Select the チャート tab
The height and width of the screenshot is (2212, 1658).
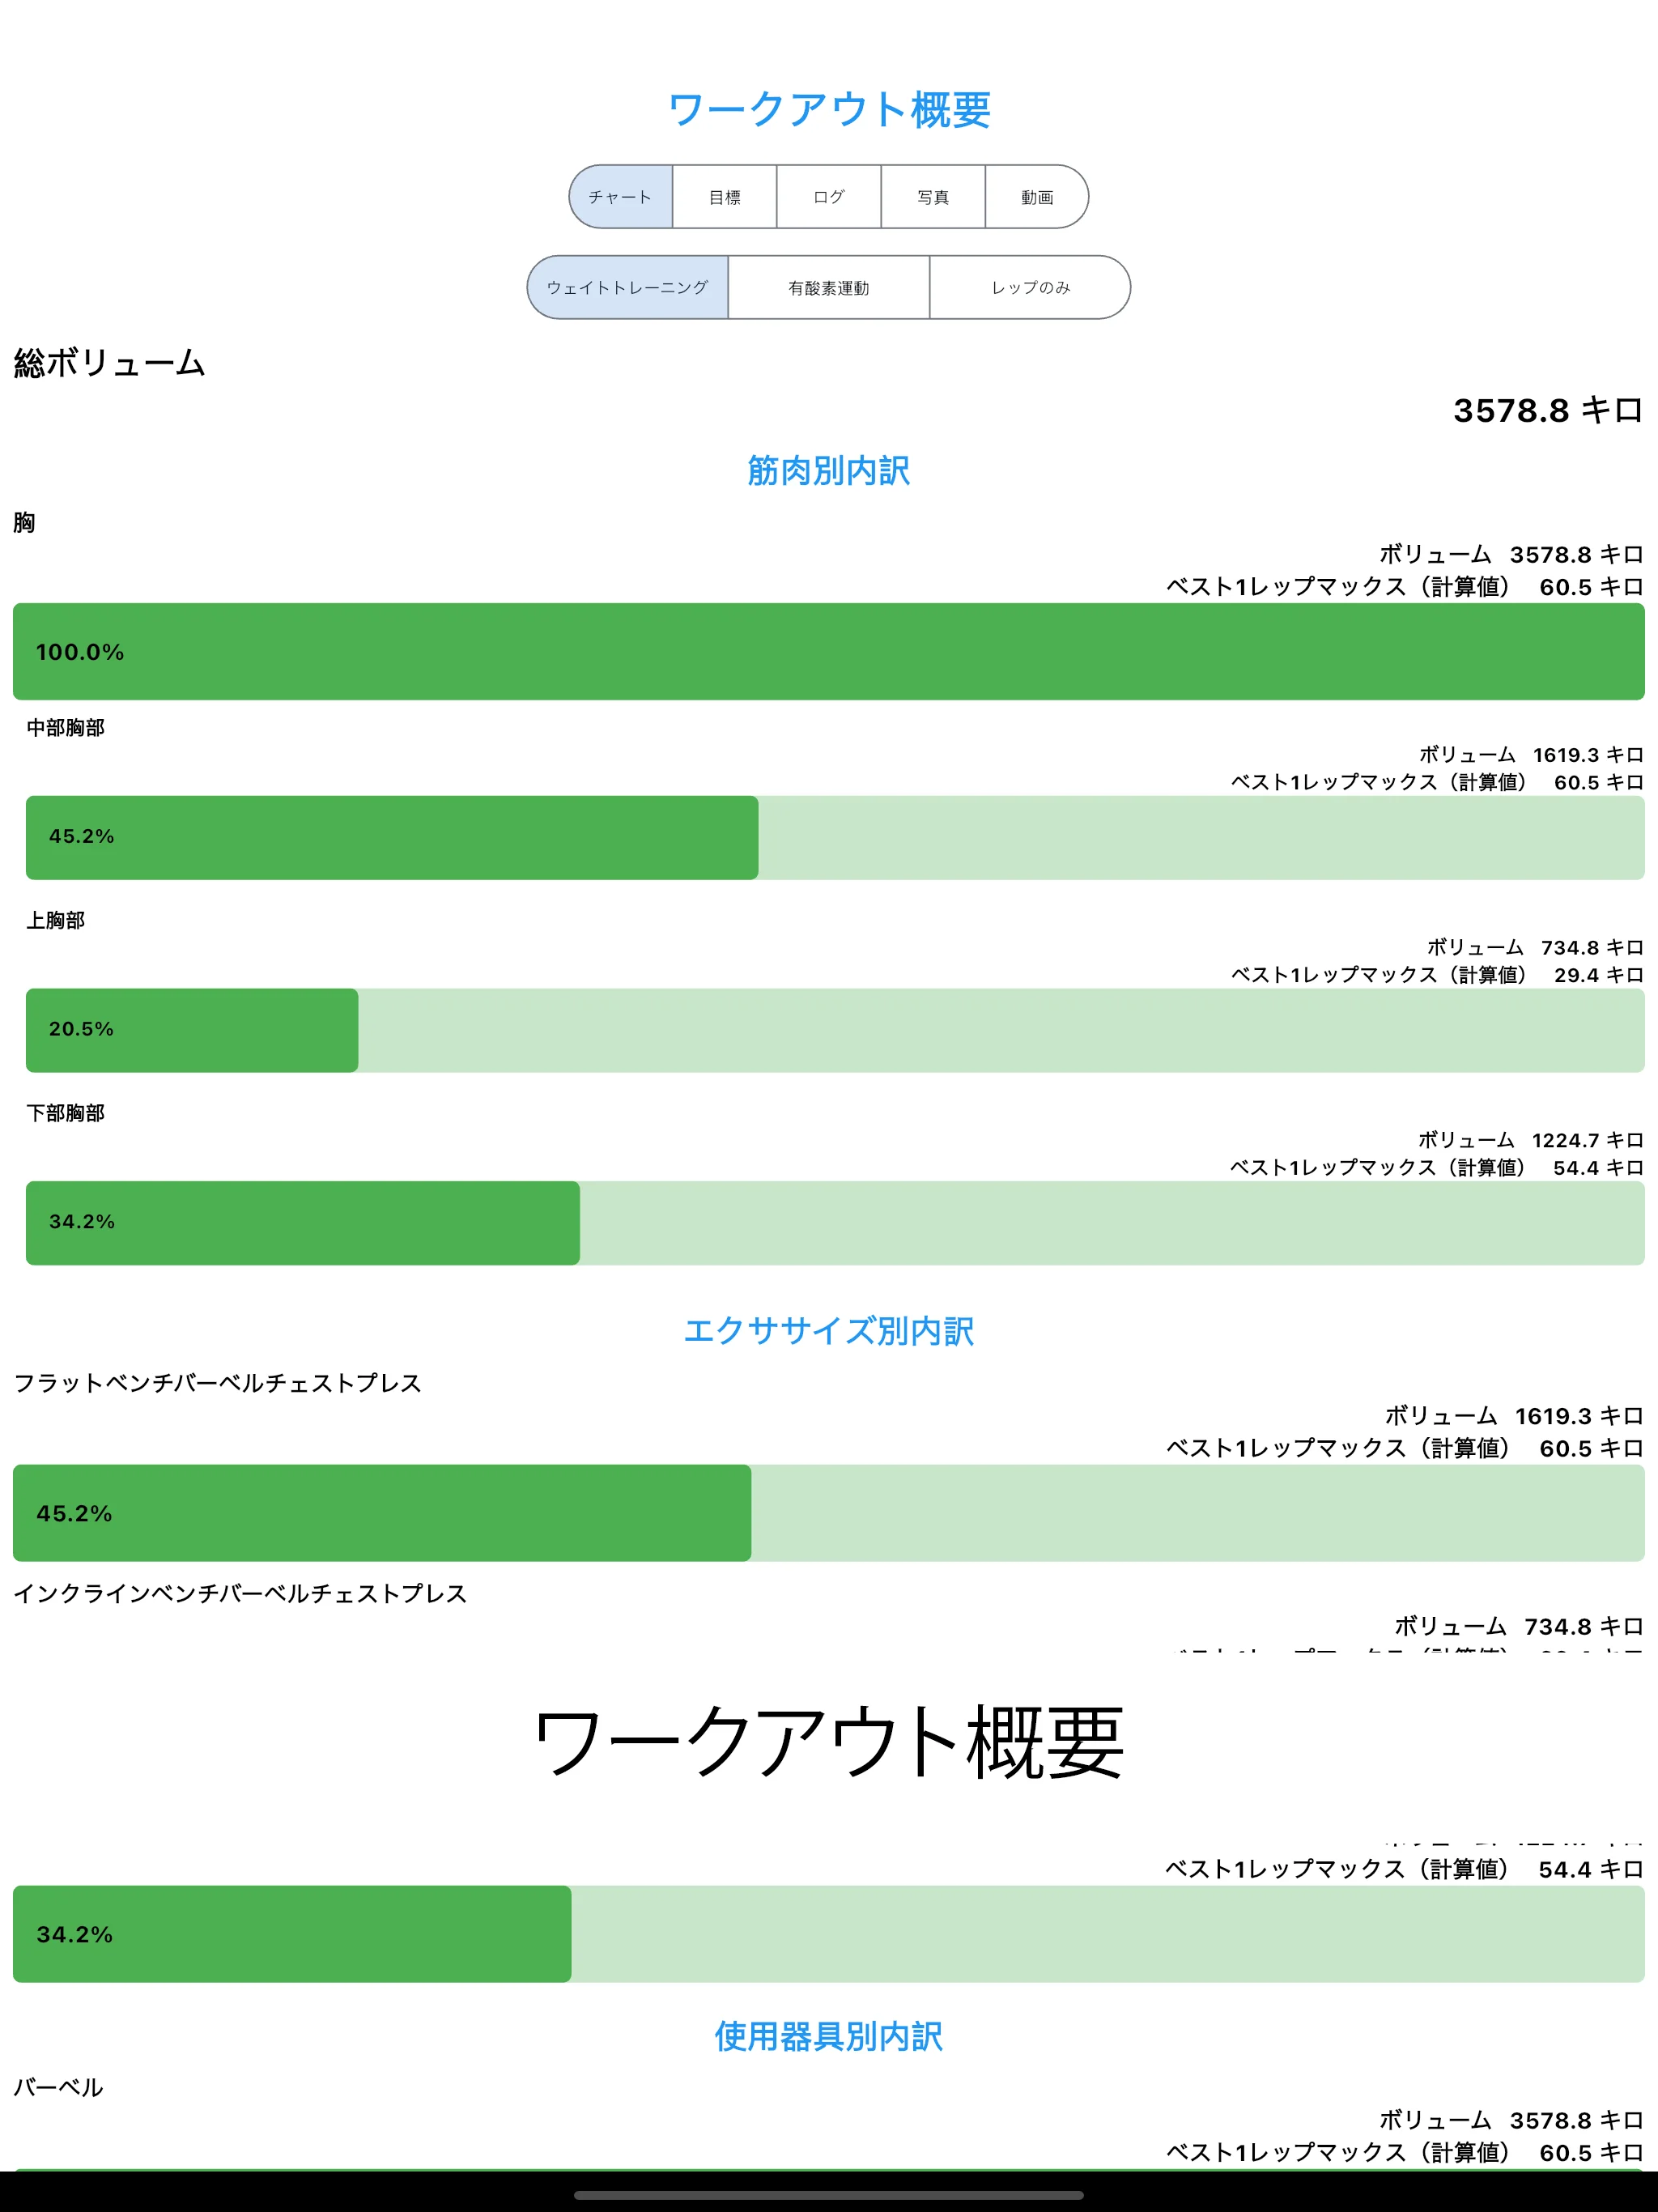[x=620, y=197]
